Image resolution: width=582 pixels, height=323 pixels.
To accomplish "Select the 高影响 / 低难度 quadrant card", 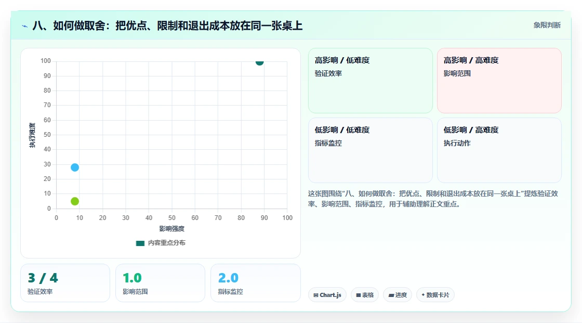I will pos(371,80).
